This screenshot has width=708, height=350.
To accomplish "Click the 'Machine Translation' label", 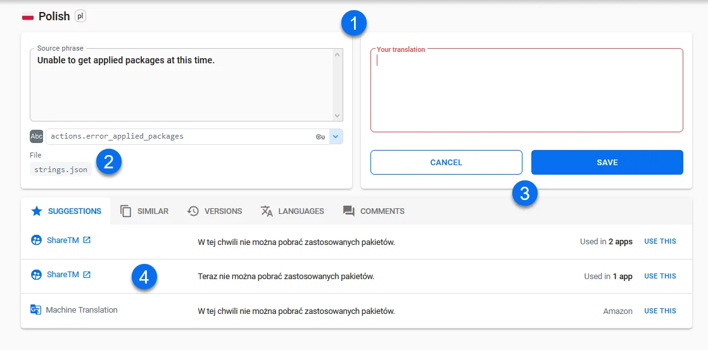I will coord(82,310).
